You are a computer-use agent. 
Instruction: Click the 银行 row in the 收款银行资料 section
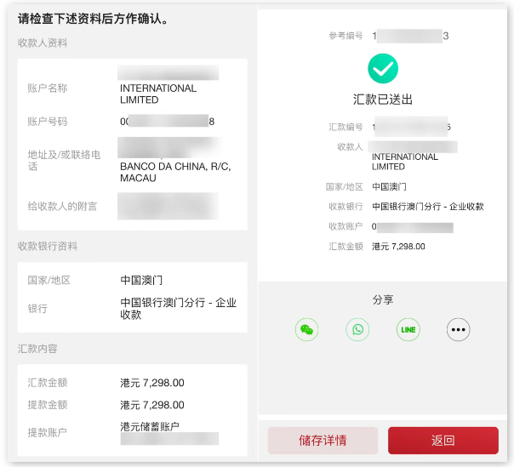[x=132, y=308]
